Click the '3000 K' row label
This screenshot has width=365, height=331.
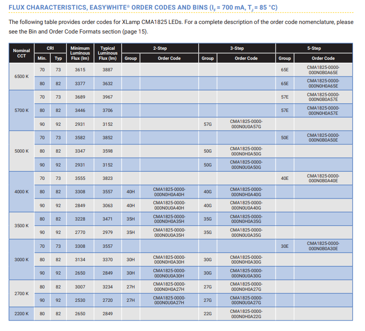click(x=22, y=260)
